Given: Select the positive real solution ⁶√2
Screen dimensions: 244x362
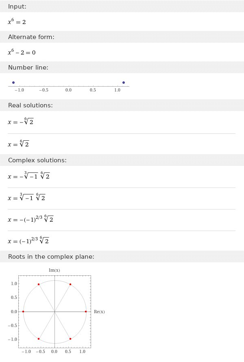Looking at the screenshot, I should coord(19,144).
